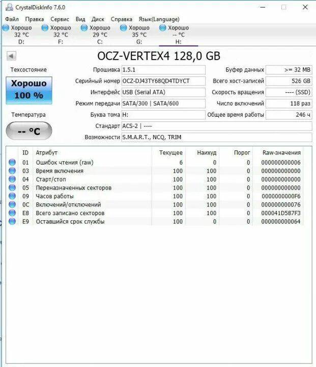316x367 pixels.
Task: Click raw value 000000000064
Action: tap(281, 221)
